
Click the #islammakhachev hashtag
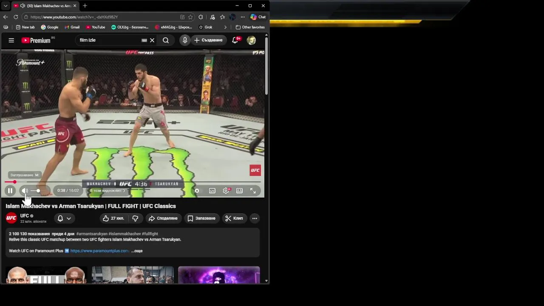(125, 234)
